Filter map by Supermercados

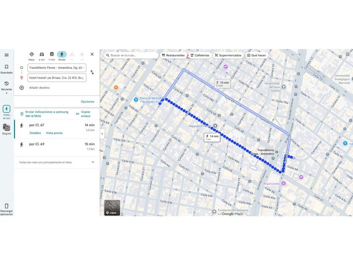coord(228,55)
